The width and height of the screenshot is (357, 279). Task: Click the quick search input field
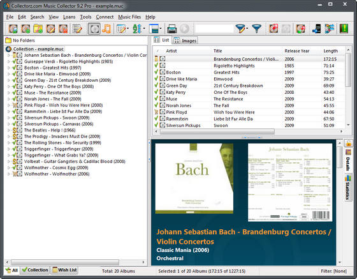214,29
